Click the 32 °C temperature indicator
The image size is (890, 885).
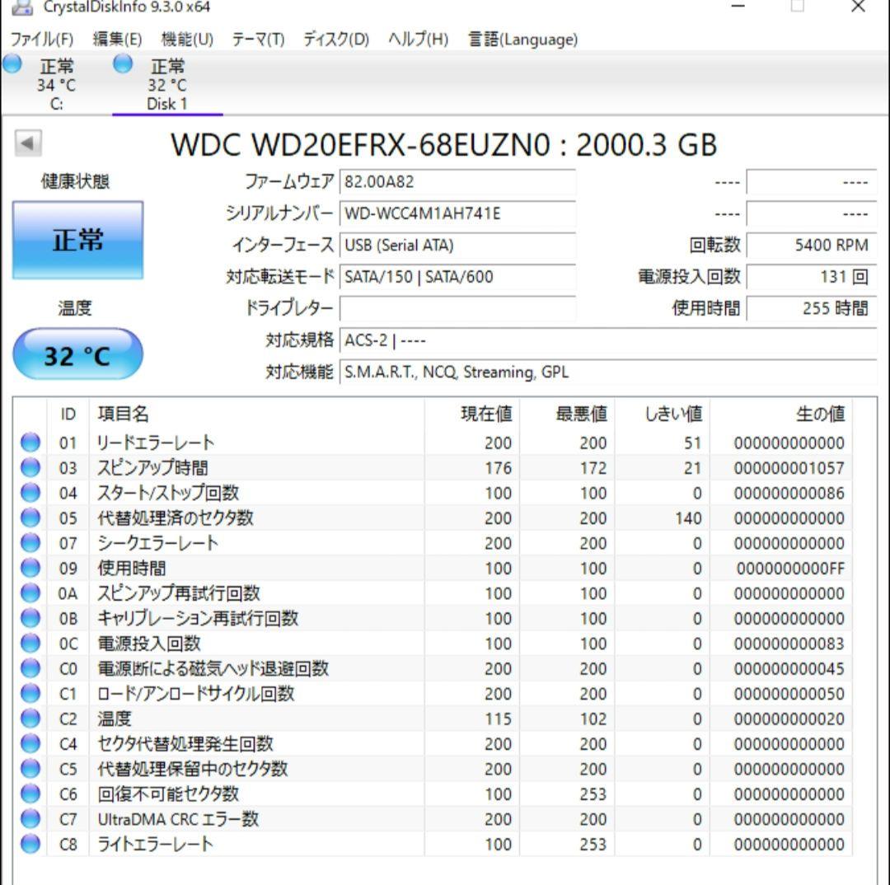77,353
